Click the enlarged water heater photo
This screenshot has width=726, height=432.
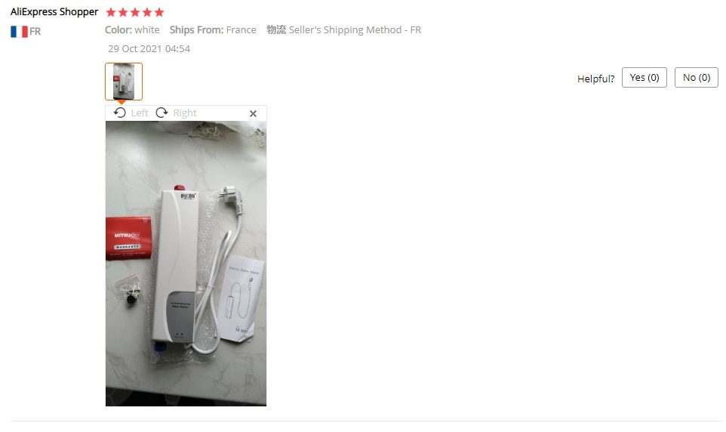click(x=186, y=264)
